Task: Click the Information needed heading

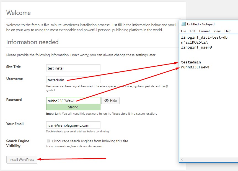Action: point(32,42)
